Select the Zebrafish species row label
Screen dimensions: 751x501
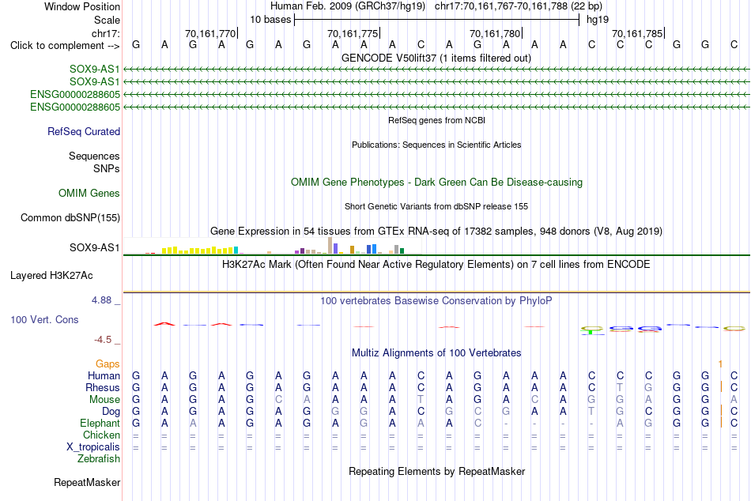click(98, 458)
